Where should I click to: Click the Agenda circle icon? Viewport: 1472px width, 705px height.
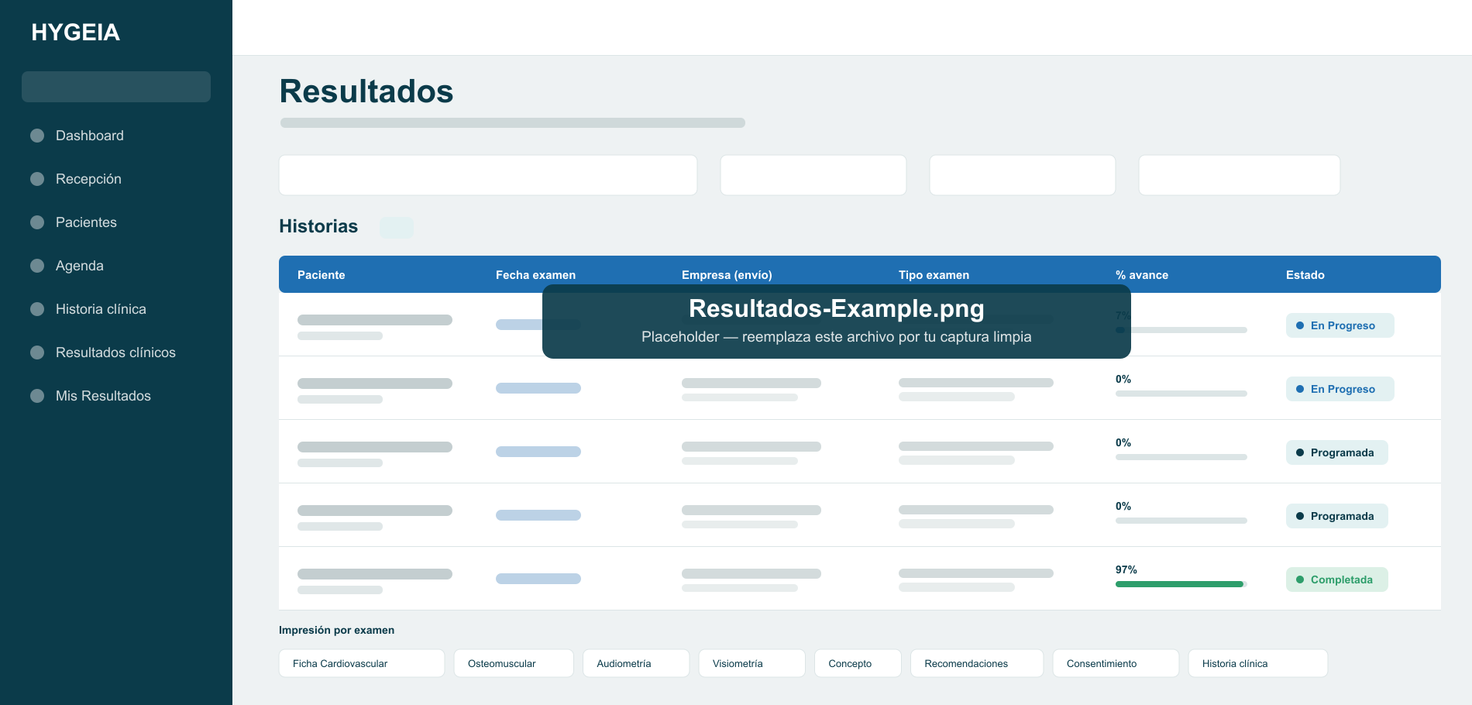pyautogui.click(x=37, y=266)
